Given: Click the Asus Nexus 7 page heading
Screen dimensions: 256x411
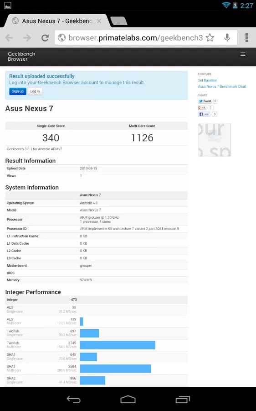Looking at the screenshot, I should click(29, 108).
